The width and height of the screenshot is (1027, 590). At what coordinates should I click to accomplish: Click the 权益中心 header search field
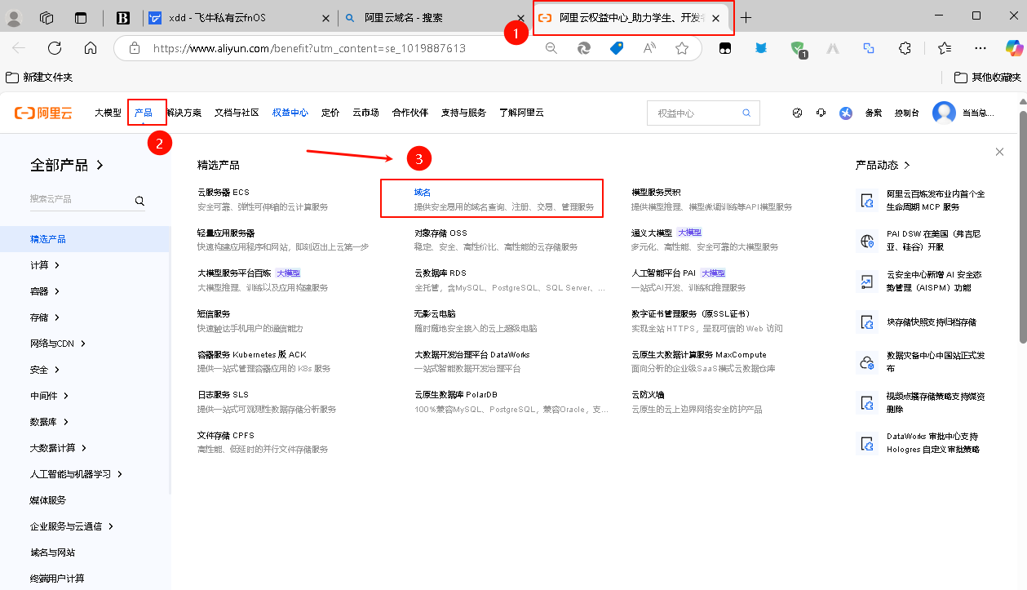pos(703,113)
